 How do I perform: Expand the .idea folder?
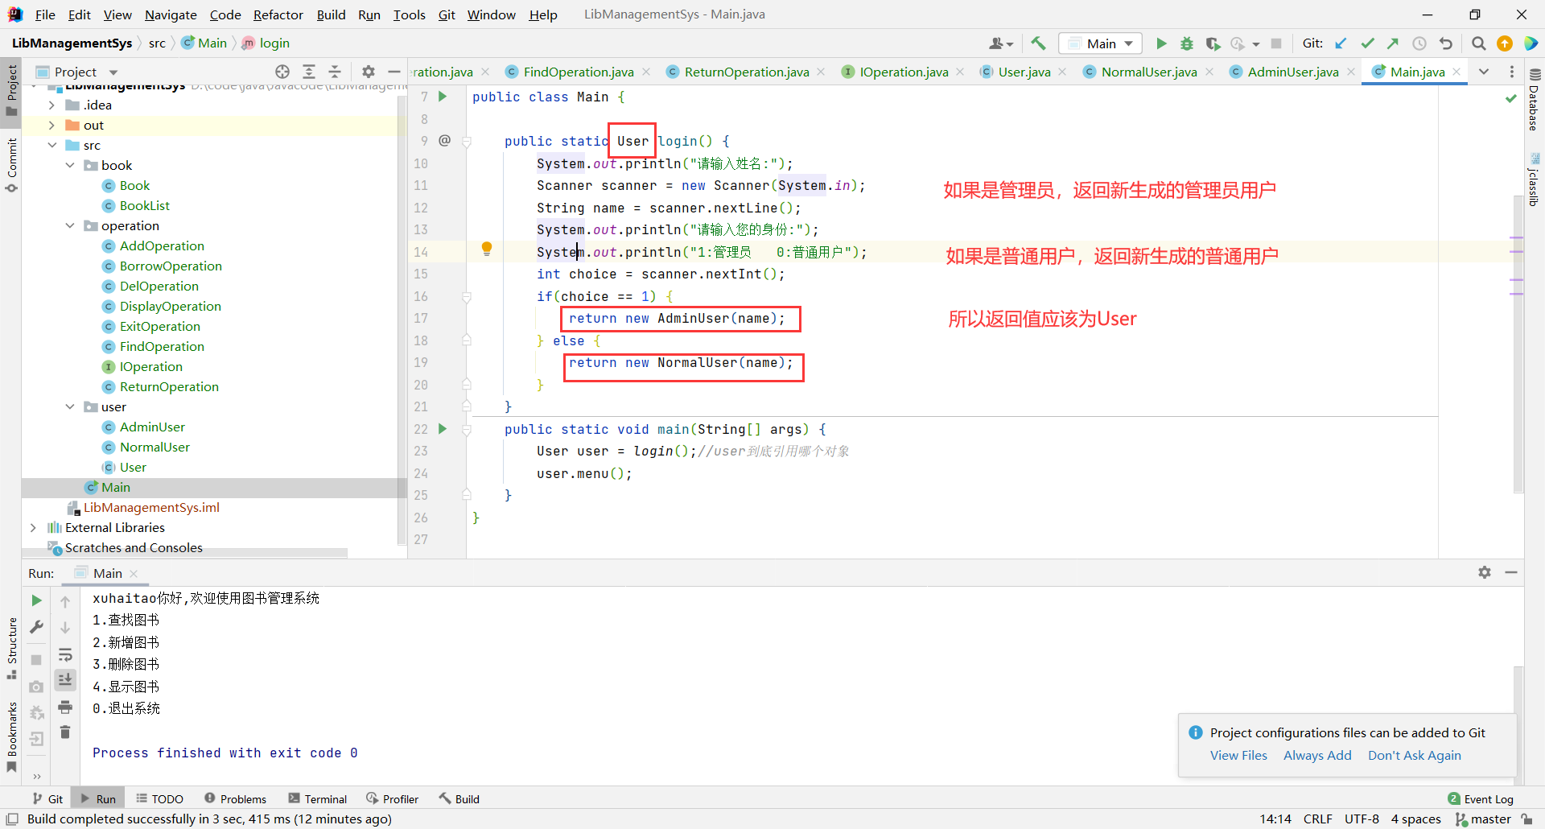(51, 105)
